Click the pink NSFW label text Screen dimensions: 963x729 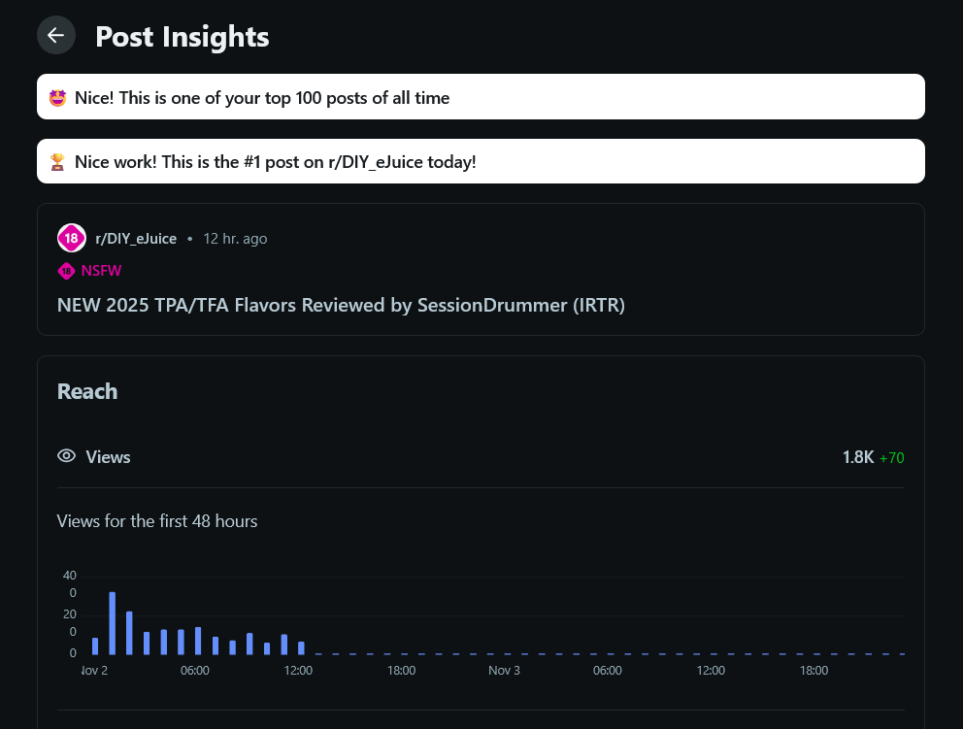coord(102,271)
